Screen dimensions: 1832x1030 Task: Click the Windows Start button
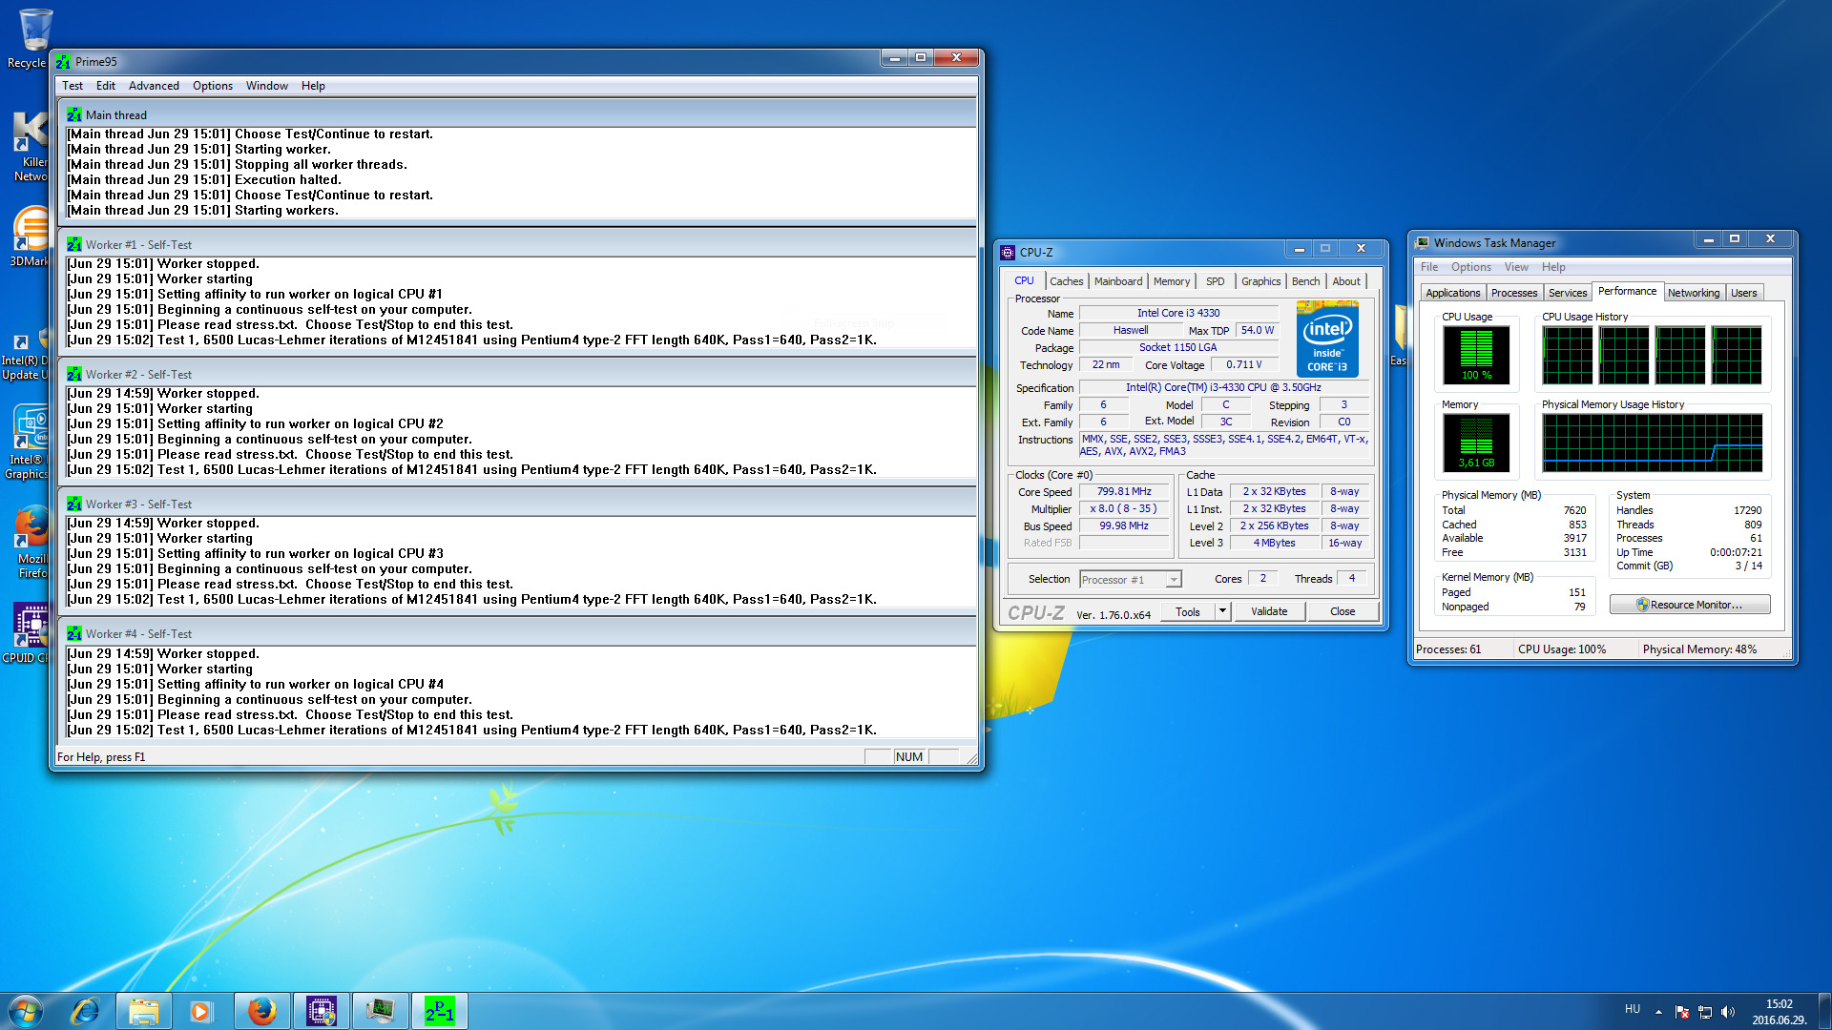pyautogui.click(x=26, y=1010)
